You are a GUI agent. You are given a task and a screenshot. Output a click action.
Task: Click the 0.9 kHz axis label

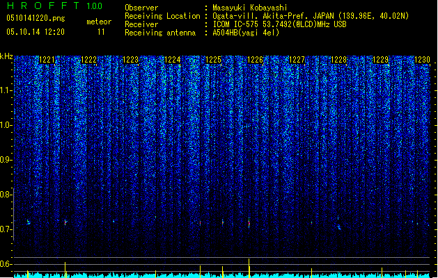coord(6,160)
